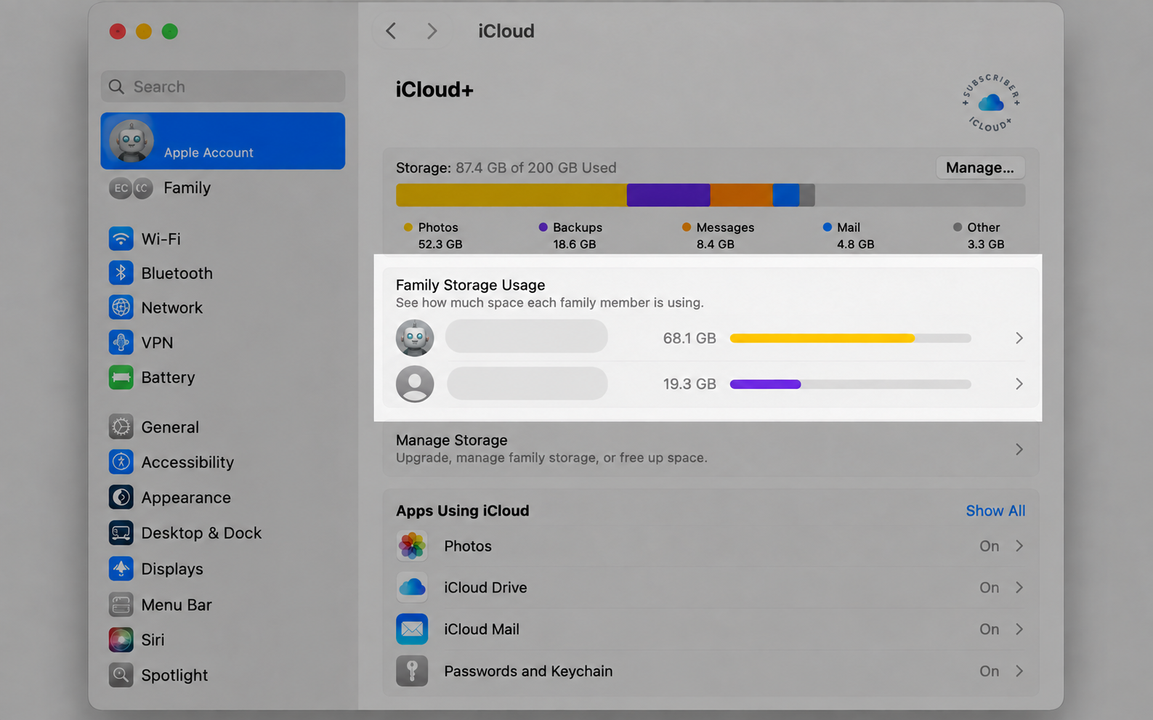Screen dimensions: 1153x720
Task: Click the General gear icon
Action: (121, 426)
